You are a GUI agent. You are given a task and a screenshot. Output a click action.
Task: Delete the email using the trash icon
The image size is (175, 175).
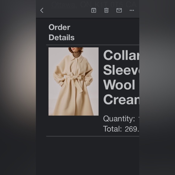tap(106, 10)
